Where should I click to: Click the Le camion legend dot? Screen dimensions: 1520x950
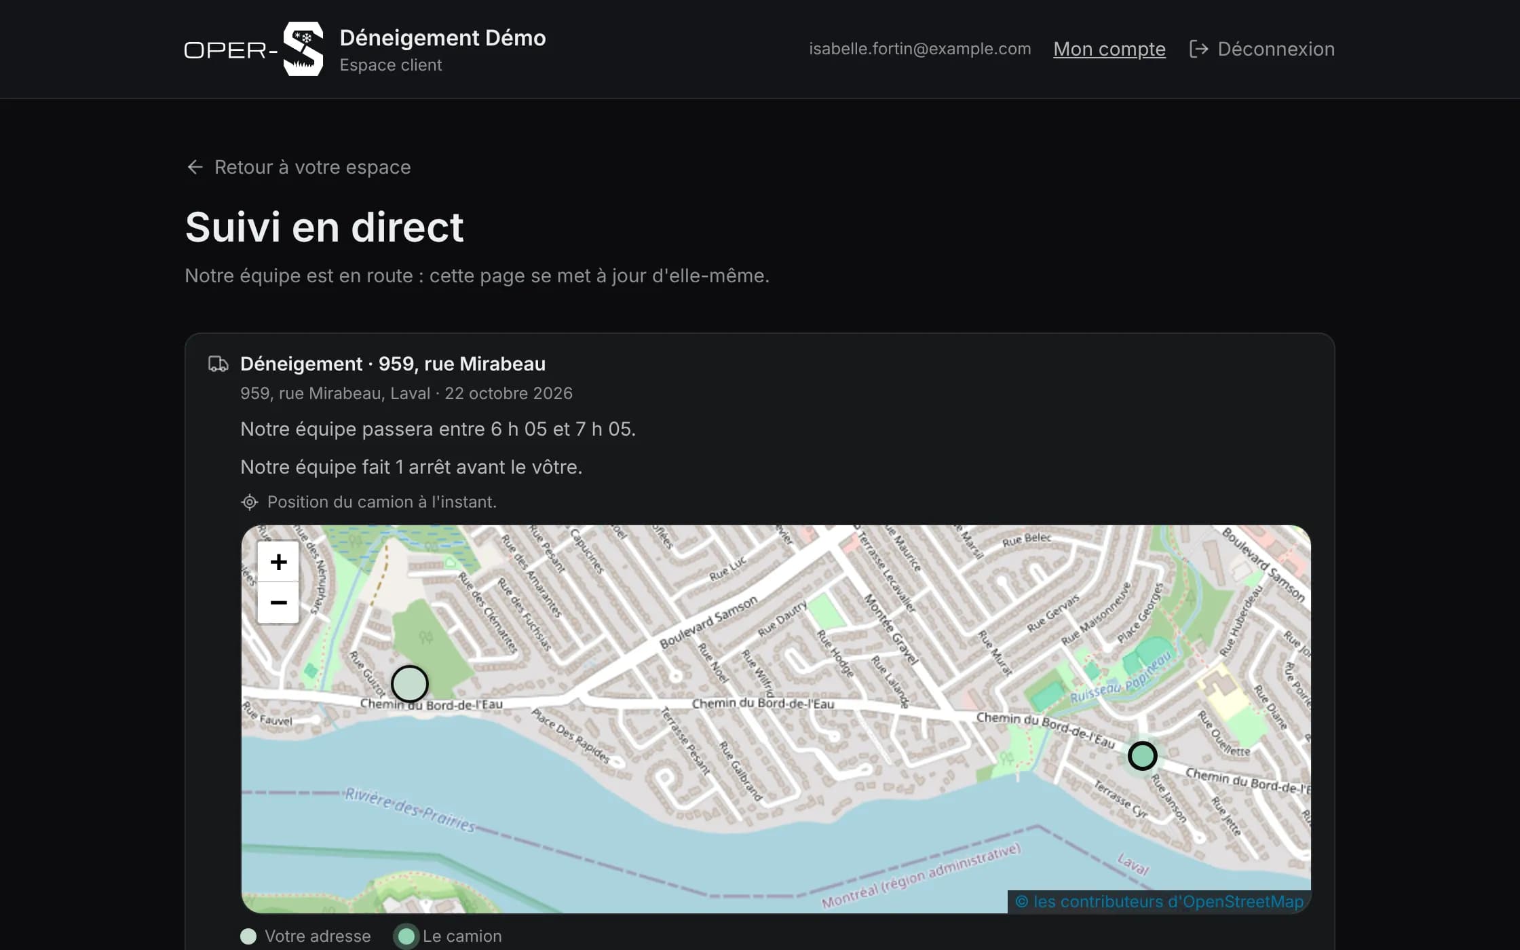click(406, 936)
